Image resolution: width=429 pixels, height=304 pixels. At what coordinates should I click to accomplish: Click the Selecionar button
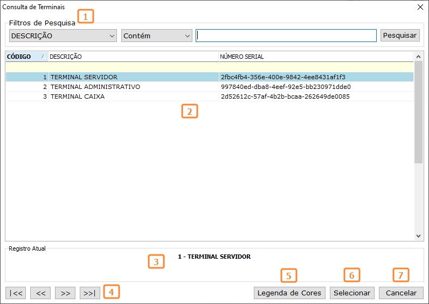tap(352, 293)
